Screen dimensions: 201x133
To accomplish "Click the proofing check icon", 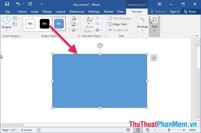I will point(38,130).
